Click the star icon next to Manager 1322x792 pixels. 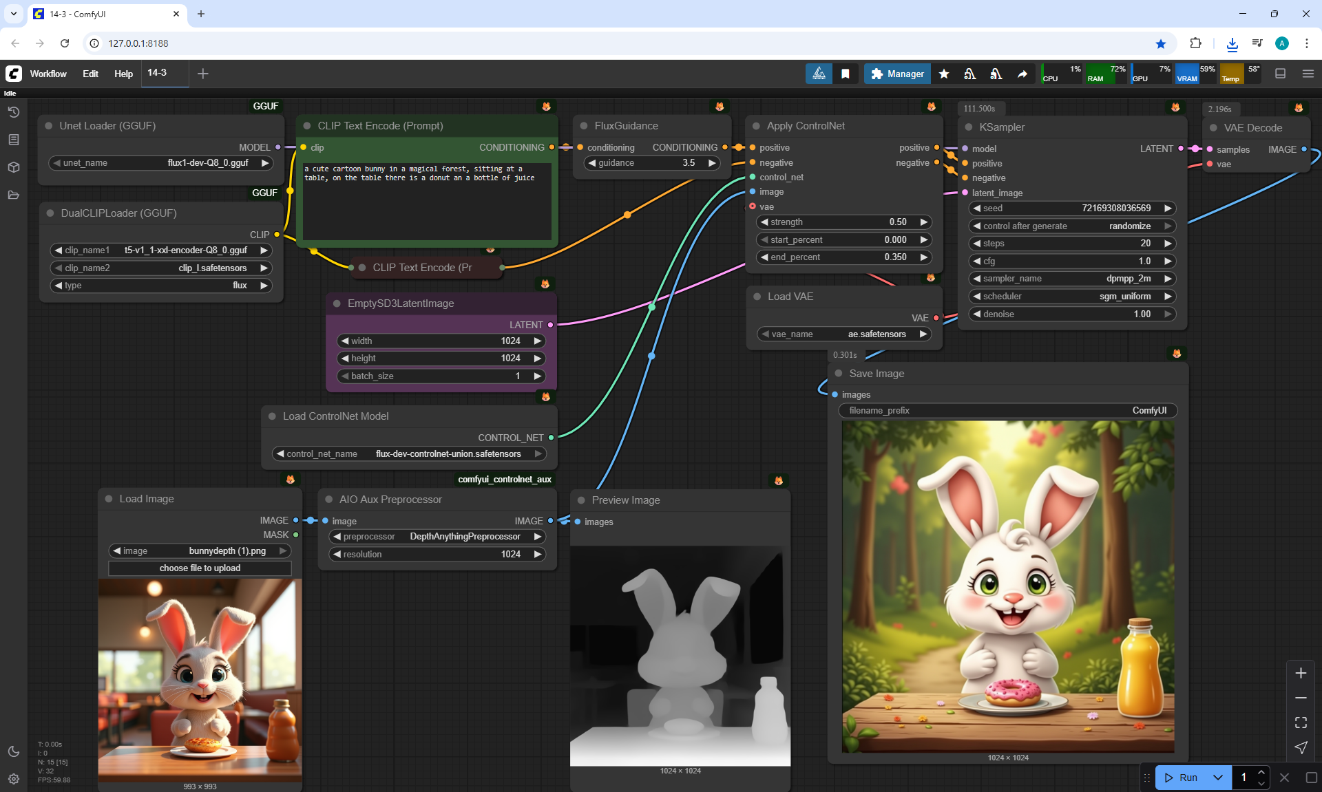click(944, 74)
